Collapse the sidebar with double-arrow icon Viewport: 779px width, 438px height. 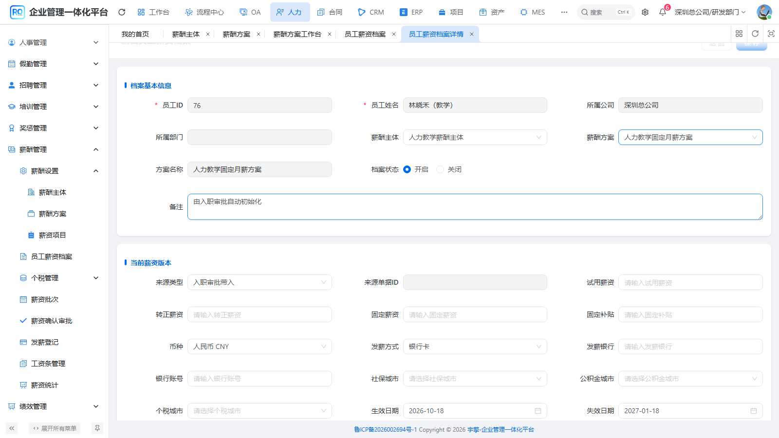12,428
